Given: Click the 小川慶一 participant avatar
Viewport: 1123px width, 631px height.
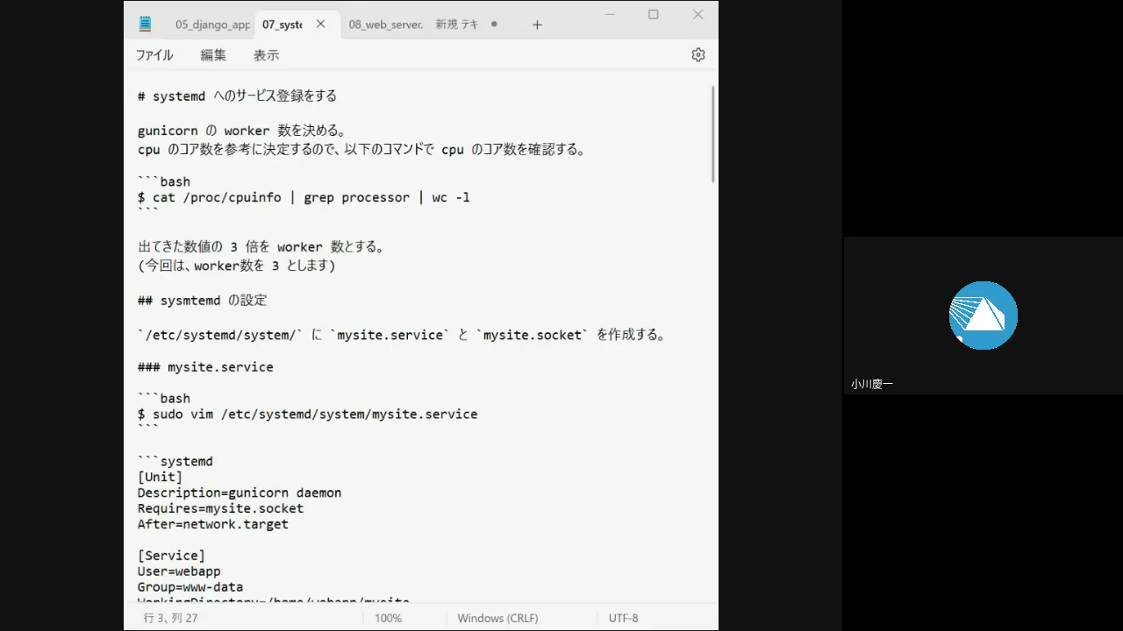Looking at the screenshot, I should coord(983,315).
